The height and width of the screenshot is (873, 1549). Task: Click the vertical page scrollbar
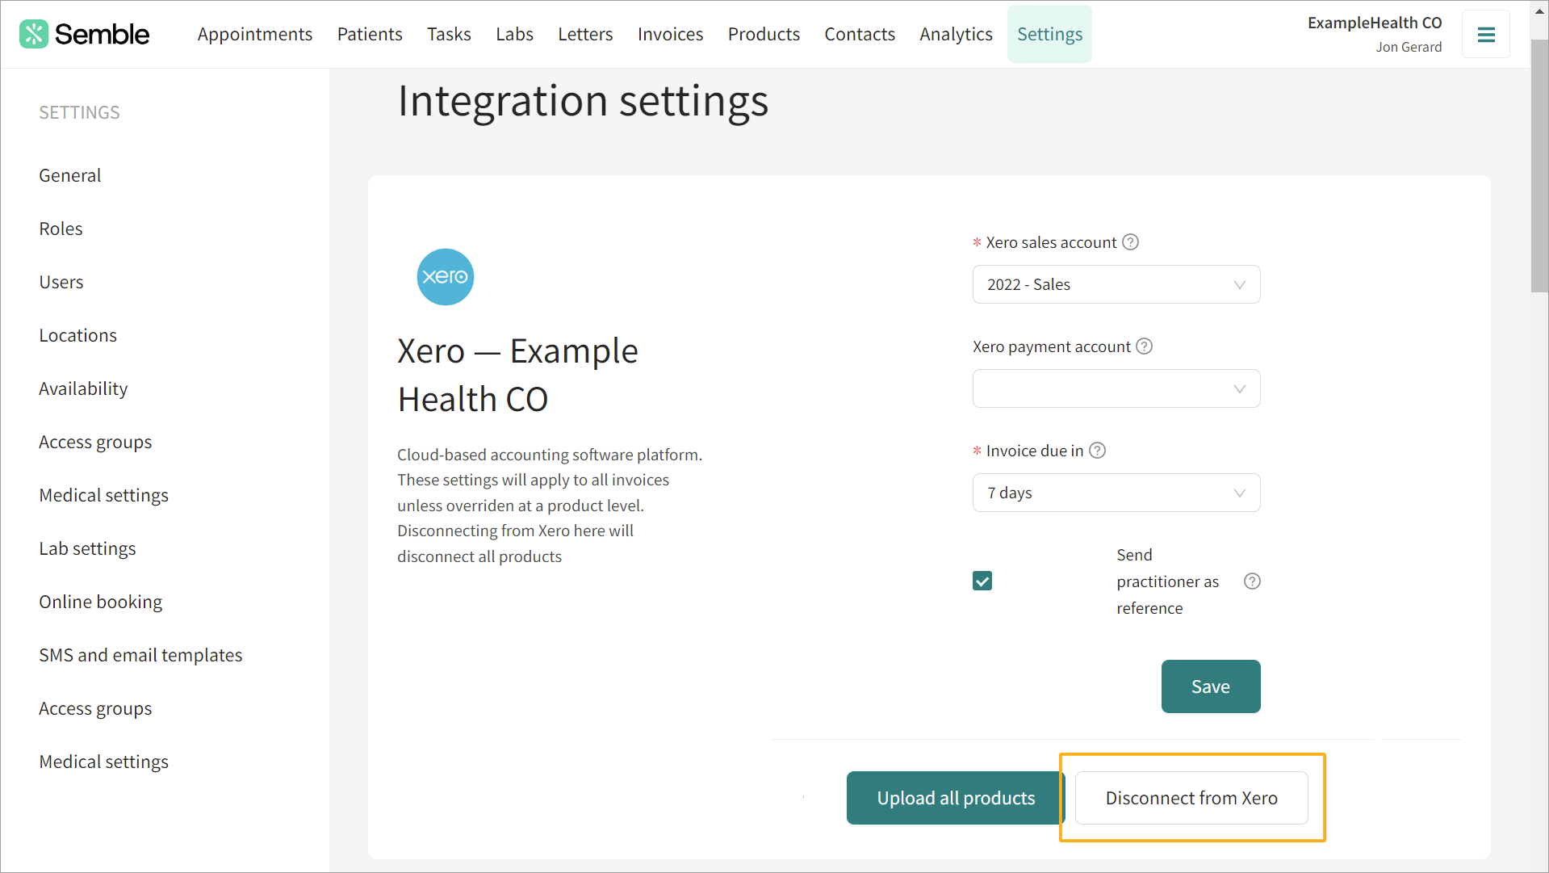tap(1539, 166)
